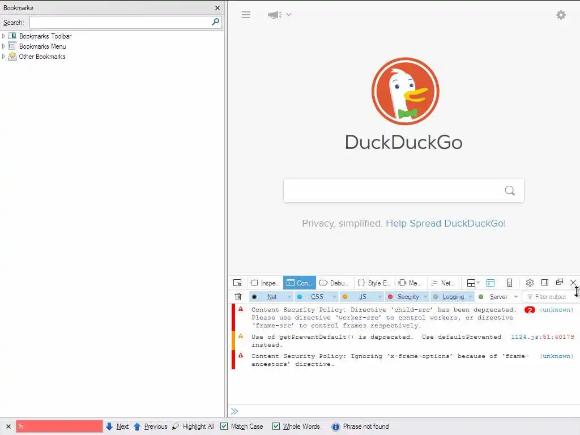
Task: Open the JS filter dropdown arrow
Action: click(x=380, y=297)
